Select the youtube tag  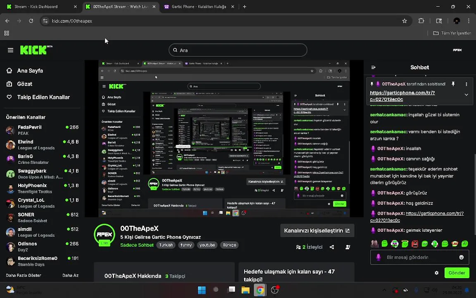tap(207, 245)
